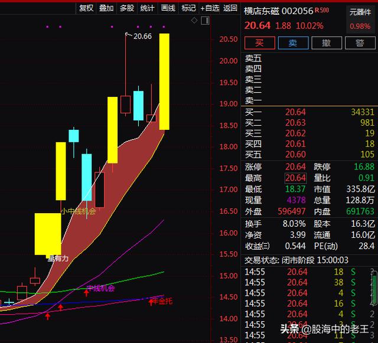Open the 警 (alert) button
Viewport: 378px width, 343px height.
pos(359,43)
